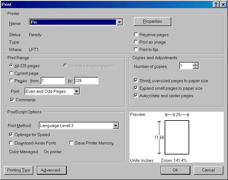Viewport: 228px width, 180px height.
Task: Click the from page input field
Action: click(x=53, y=81)
